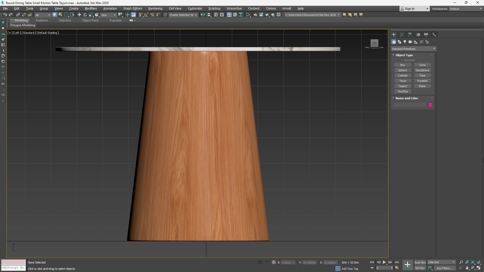The height and width of the screenshot is (272, 484).
Task: Click the Undo arrow icon
Action: click(5, 15)
